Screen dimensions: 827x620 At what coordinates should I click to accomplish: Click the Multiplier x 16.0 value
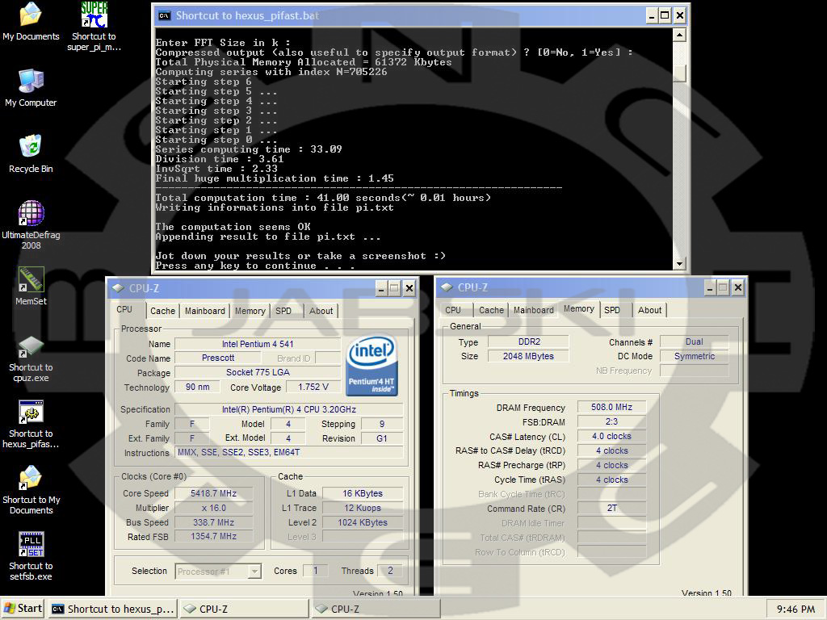(x=213, y=508)
